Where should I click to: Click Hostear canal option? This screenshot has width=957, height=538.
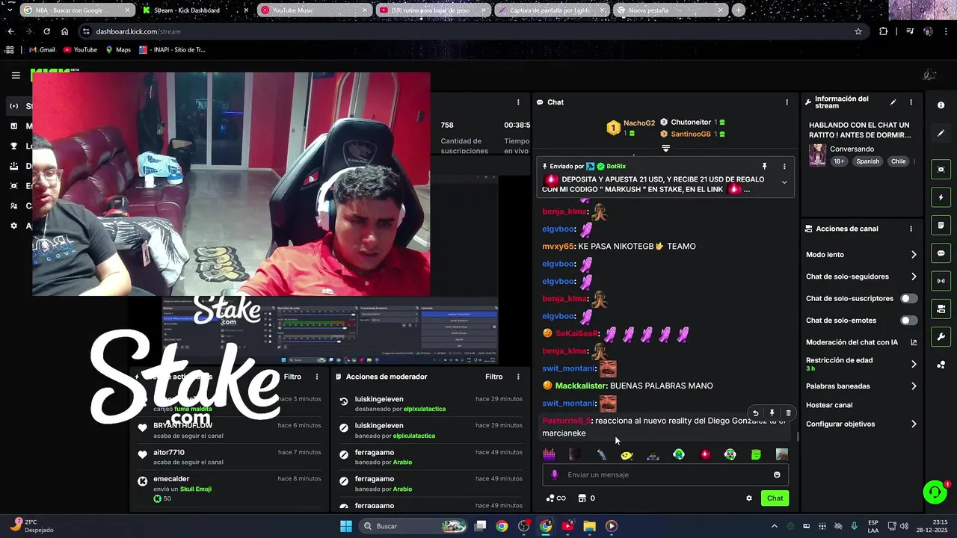[x=829, y=405]
